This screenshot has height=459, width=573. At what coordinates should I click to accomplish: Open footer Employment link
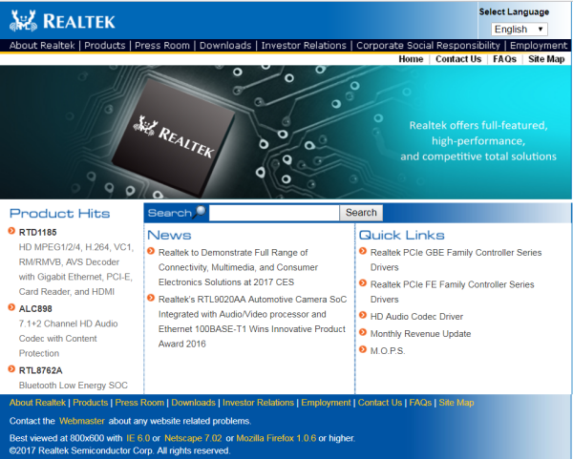326,403
